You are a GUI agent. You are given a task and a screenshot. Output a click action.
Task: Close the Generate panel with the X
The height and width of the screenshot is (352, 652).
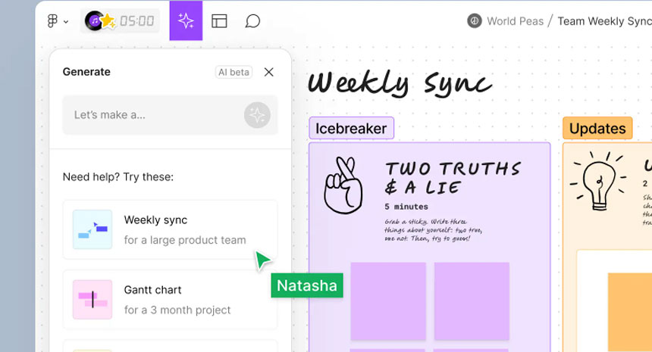click(x=268, y=72)
